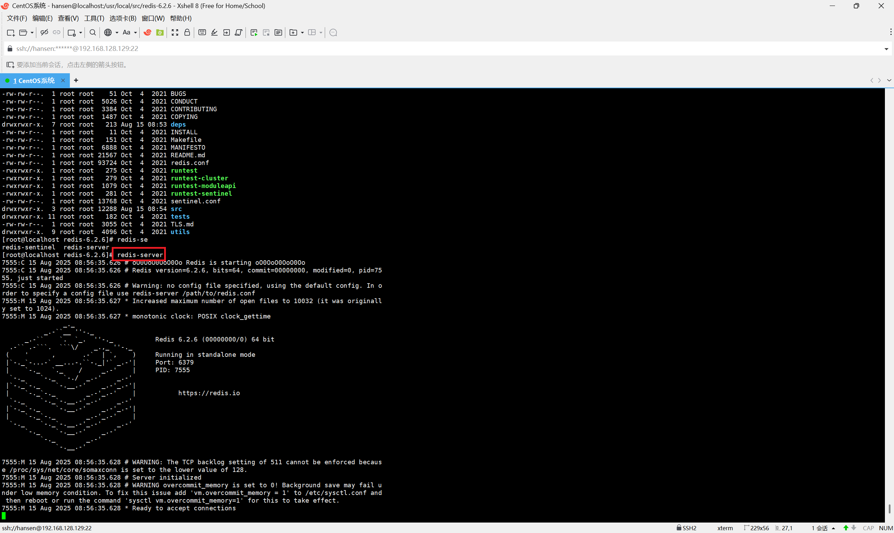Screen dimensions: 894x533
Task: Close the CentOS系统 session tab
Action: point(63,81)
